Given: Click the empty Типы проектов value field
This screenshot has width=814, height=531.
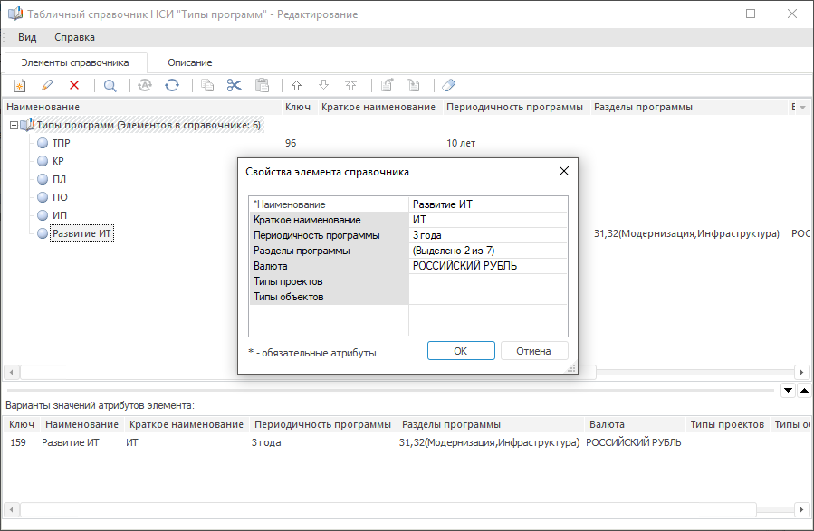Looking at the screenshot, I should click(488, 281).
